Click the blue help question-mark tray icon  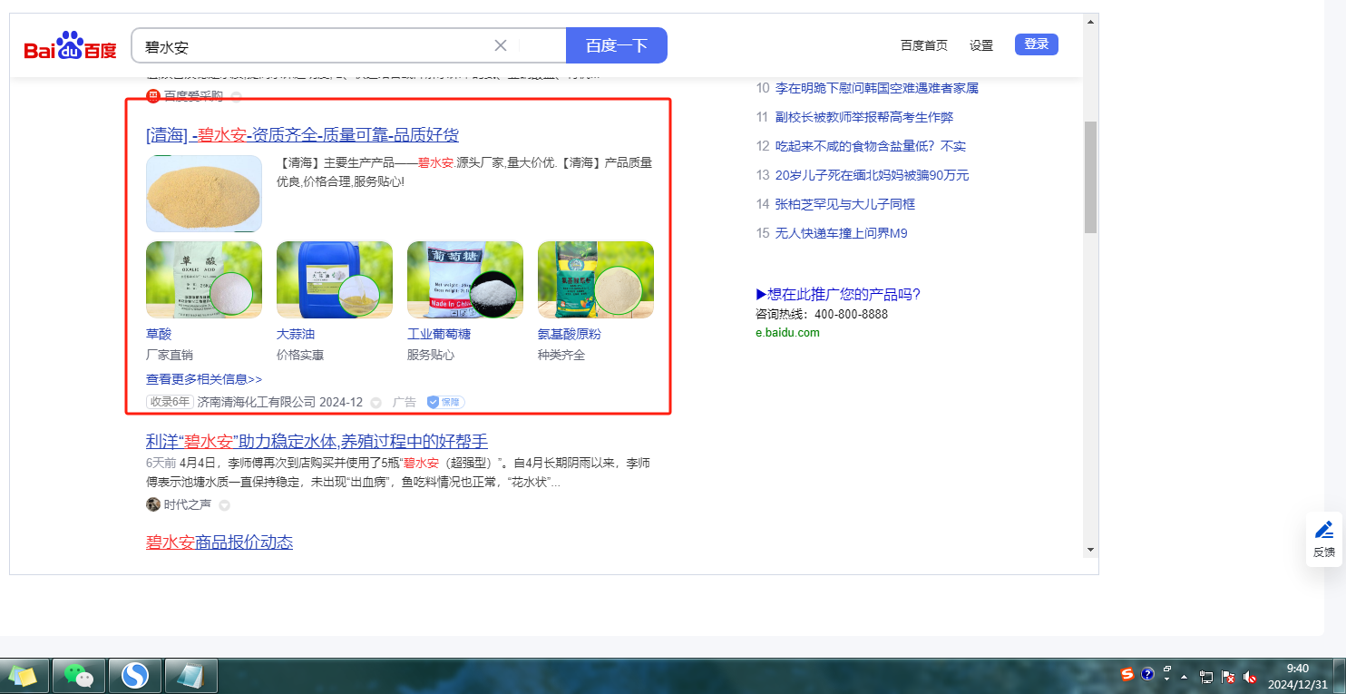(x=1147, y=675)
